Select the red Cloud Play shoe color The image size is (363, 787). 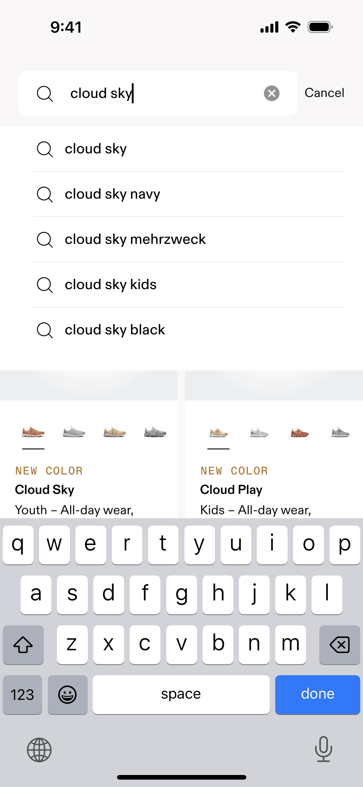tap(300, 433)
